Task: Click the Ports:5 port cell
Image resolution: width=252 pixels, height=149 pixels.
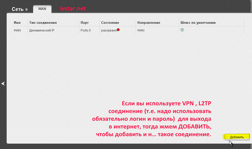Action: click(86, 30)
